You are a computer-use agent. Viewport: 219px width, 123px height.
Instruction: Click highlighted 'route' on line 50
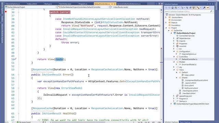point(59,59)
